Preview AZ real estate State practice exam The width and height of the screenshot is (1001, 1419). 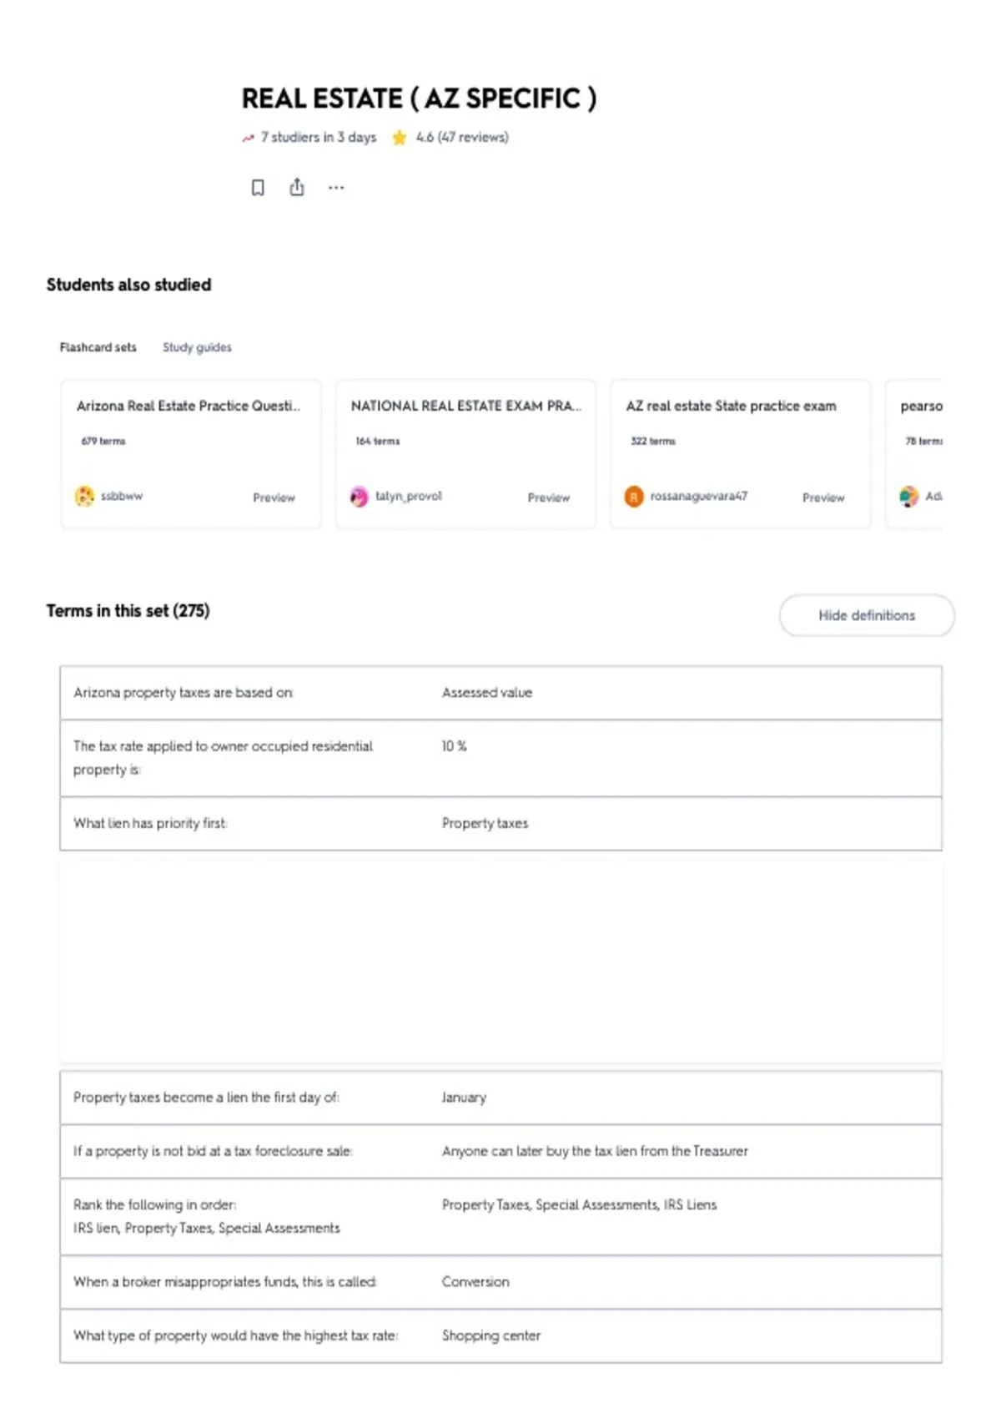tap(823, 497)
